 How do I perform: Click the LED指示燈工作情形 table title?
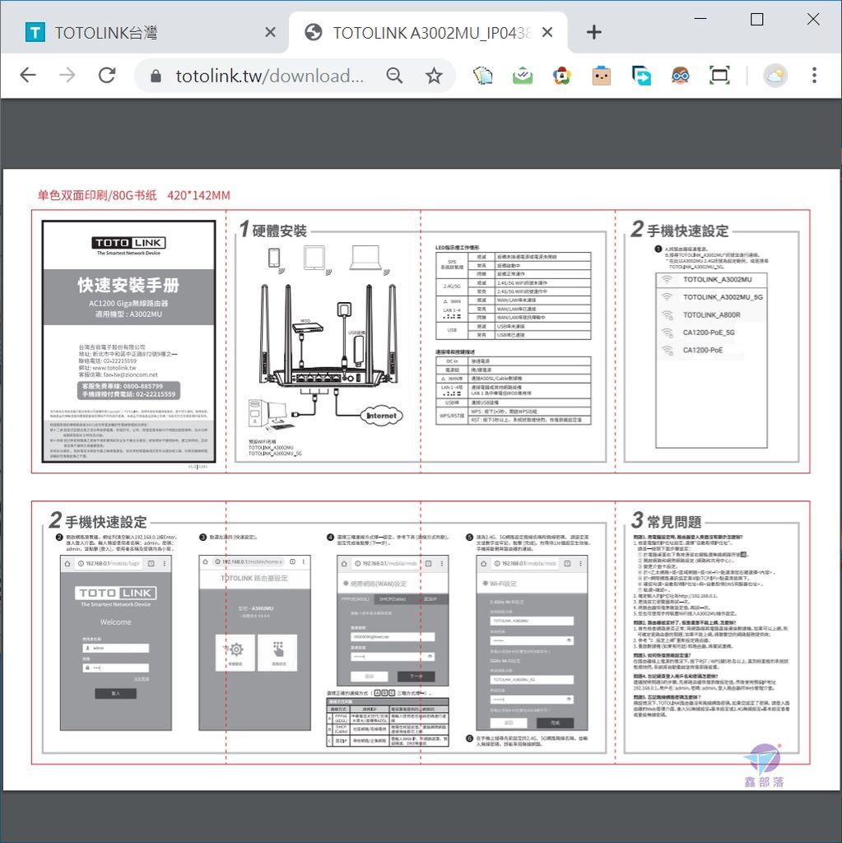[457, 247]
